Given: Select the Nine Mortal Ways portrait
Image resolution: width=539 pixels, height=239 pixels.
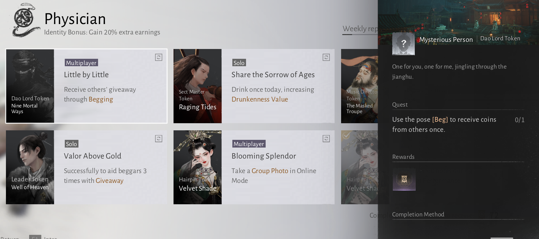Looking at the screenshot, I should [30, 86].
